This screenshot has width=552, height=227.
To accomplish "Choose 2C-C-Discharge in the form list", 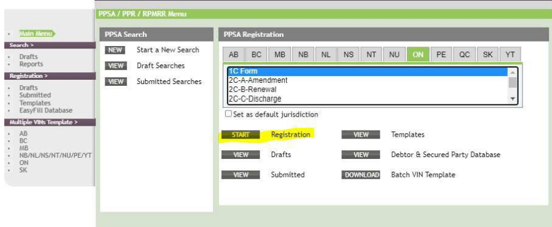I will 367,99.
